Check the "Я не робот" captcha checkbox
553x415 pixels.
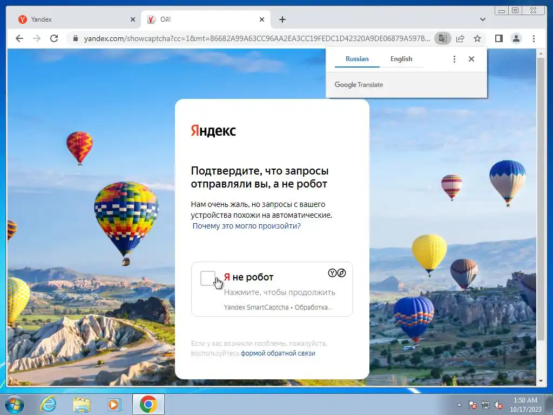click(207, 278)
